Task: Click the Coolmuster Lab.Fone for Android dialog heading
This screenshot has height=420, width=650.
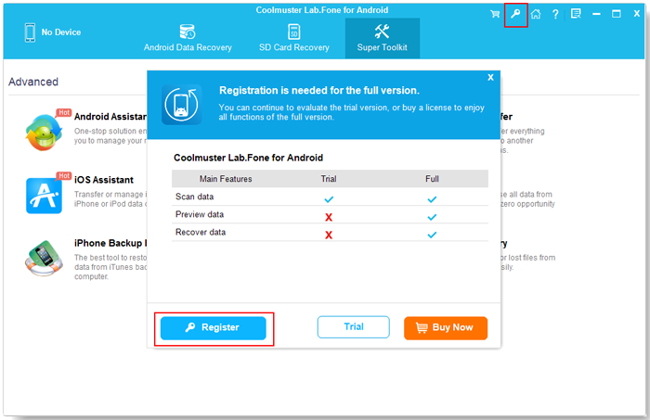Action: [248, 158]
